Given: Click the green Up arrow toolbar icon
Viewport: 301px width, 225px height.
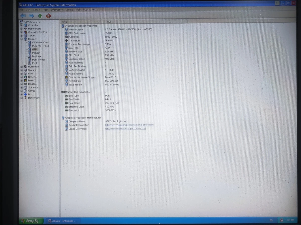Looking at the screenshot, I should 40,16.
